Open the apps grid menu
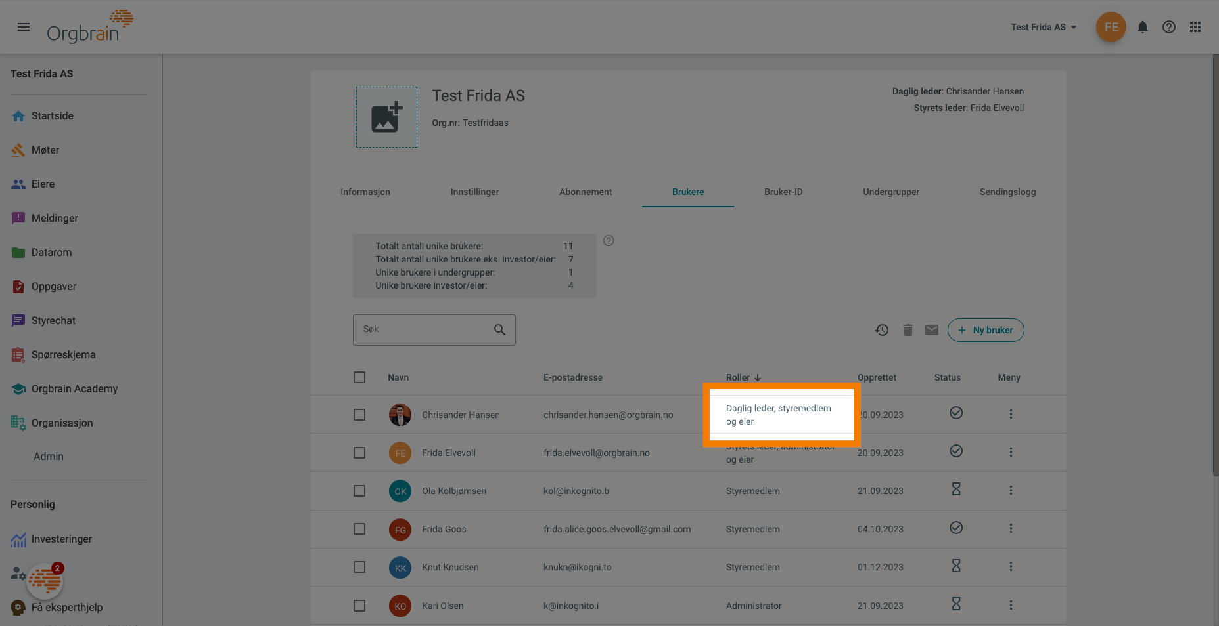Image resolution: width=1219 pixels, height=626 pixels. [1195, 27]
